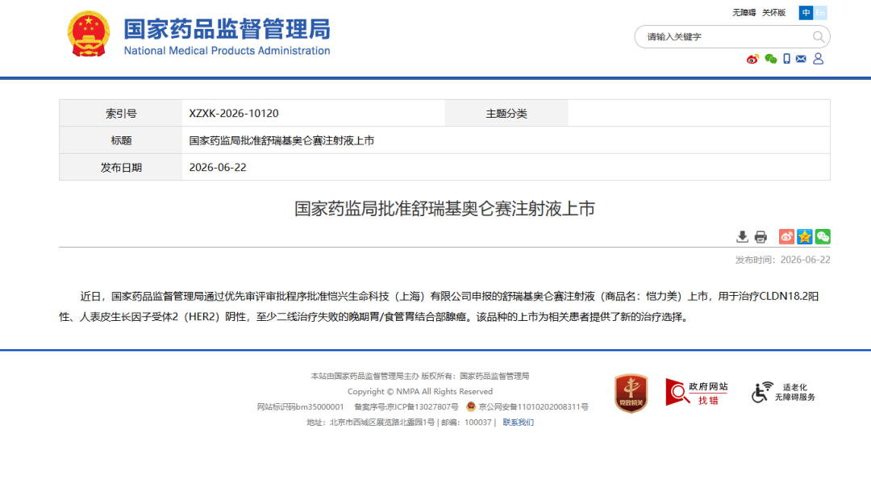Open the 无障碍 accessibility link

tap(744, 13)
